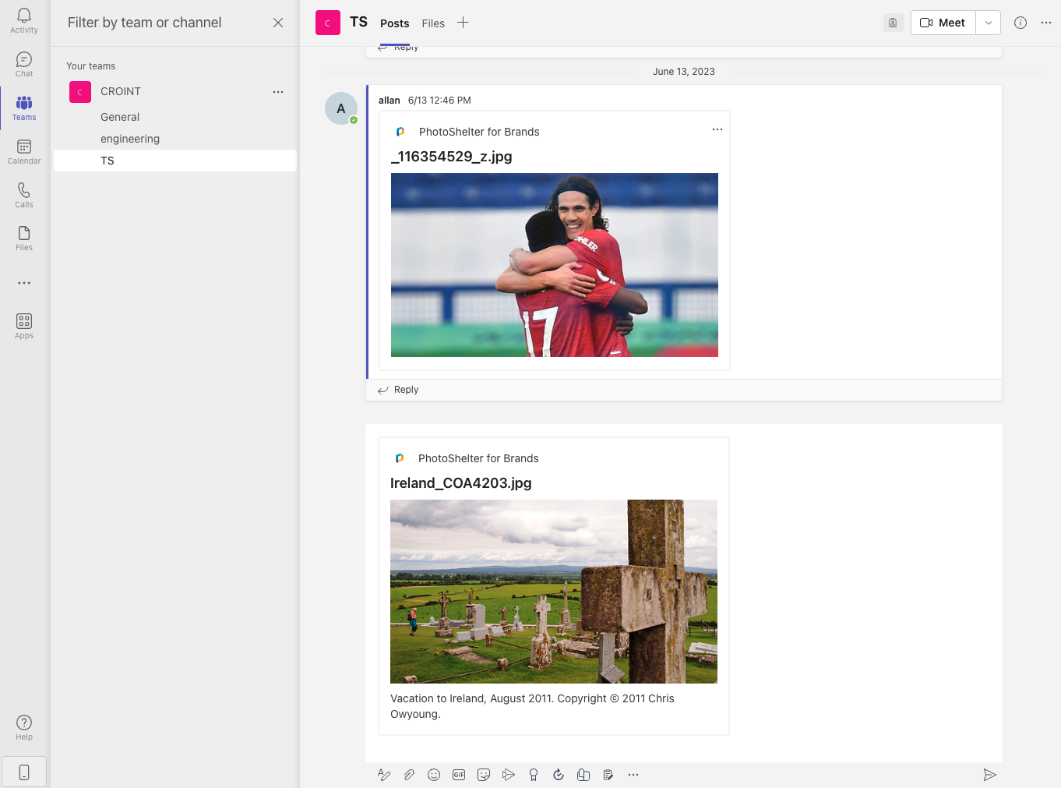Open the Calendar view
This screenshot has width=1061, height=788.
[x=24, y=152]
